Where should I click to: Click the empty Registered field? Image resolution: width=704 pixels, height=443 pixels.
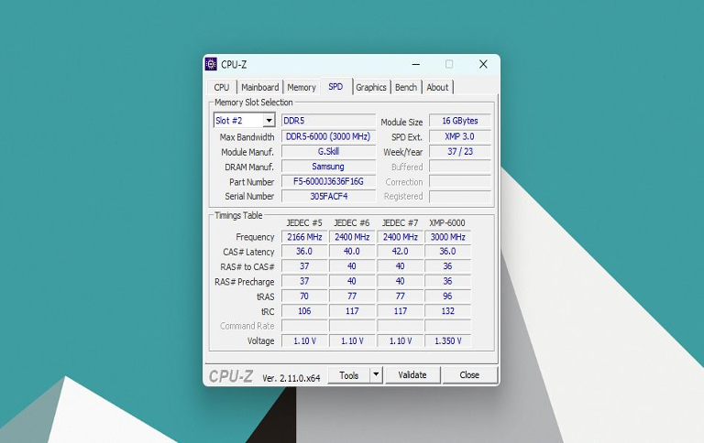(460, 197)
